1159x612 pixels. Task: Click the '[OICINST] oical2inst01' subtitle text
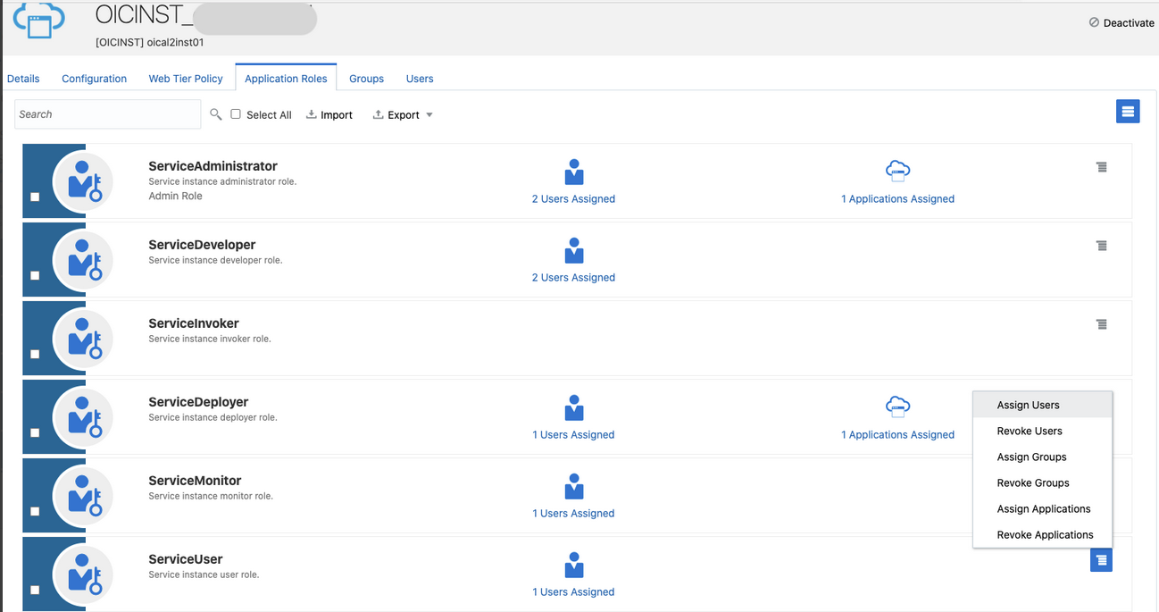pyautogui.click(x=150, y=42)
